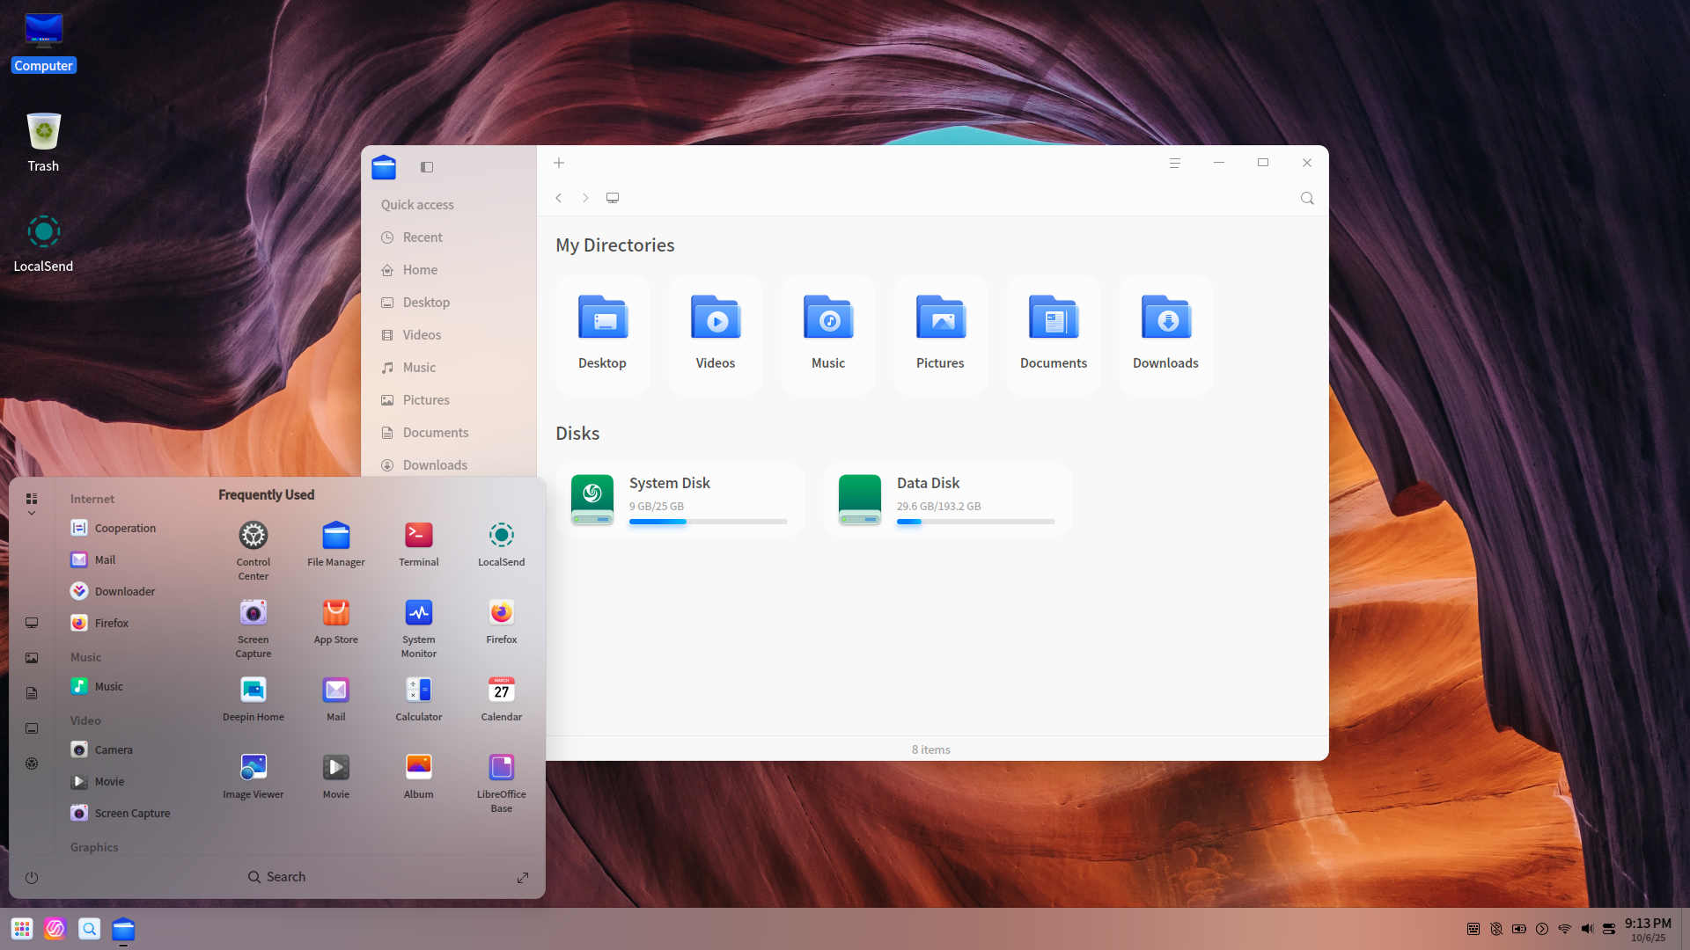Switch launcher to fullscreen mode
This screenshot has height=950, width=1690.
tap(523, 878)
